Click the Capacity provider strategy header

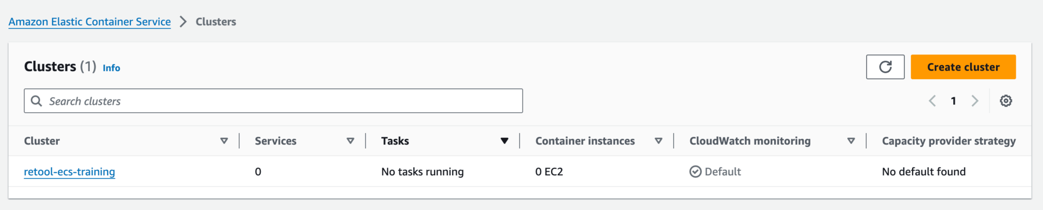[x=949, y=141]
